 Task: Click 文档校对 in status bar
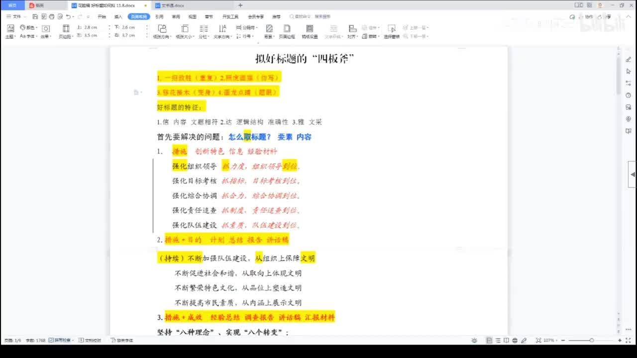(90, 340)
